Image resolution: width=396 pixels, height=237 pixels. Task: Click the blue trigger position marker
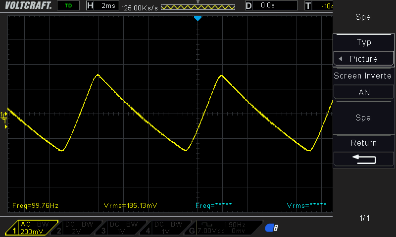(198, 18)
